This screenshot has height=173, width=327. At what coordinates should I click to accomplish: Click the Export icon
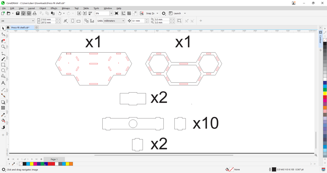(x=85, y=13)
